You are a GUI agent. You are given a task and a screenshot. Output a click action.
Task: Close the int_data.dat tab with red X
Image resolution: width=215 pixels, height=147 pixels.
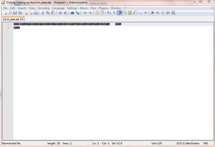(x=21, y=19)
